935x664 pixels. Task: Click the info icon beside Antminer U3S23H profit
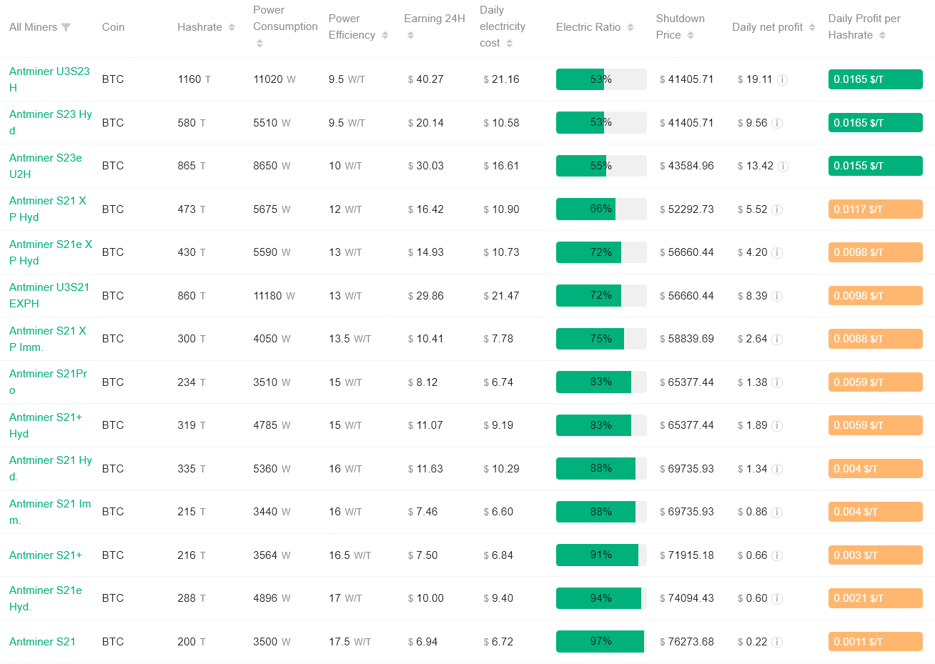782,79
